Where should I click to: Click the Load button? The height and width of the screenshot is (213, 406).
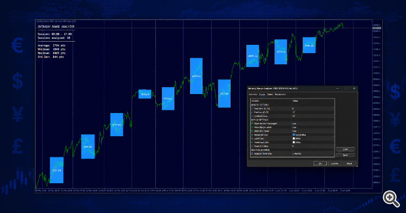[345, 149]
